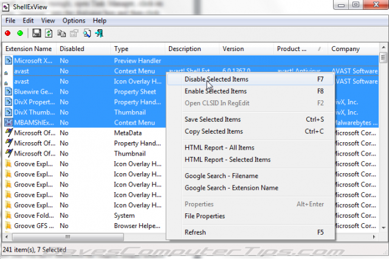This screenshot has height=259, width=389.
Task: Click Refresh in the context menu
Action: pyautogui.click(x=250, y=232)
